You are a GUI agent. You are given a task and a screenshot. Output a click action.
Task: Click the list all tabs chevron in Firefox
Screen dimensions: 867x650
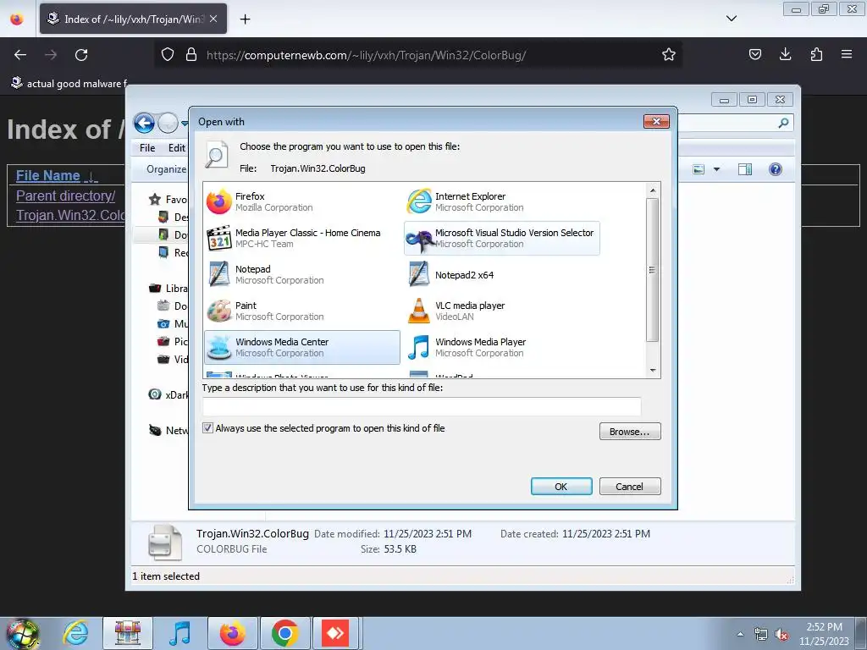coord(731,19)
